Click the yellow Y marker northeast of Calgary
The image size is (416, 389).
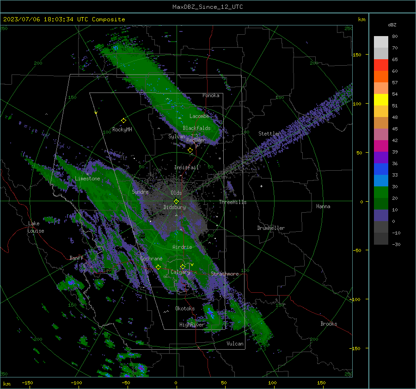(192, 265)
